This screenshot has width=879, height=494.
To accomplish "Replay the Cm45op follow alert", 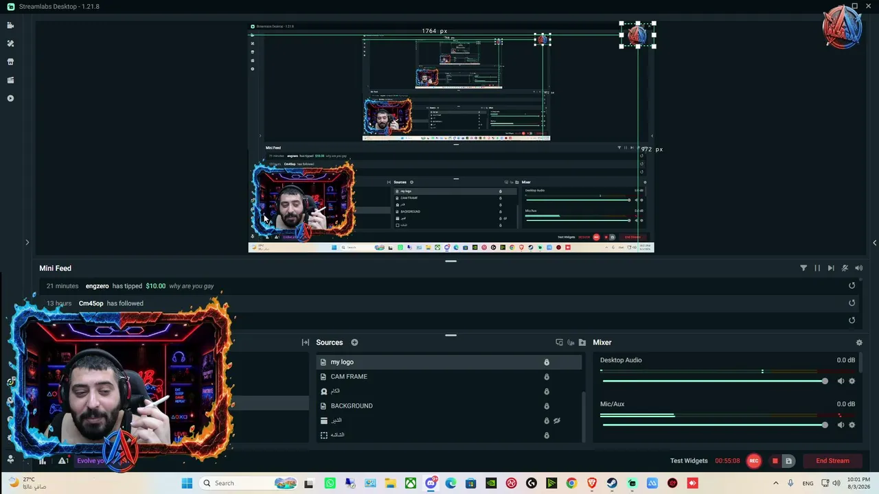I will 852,303.
